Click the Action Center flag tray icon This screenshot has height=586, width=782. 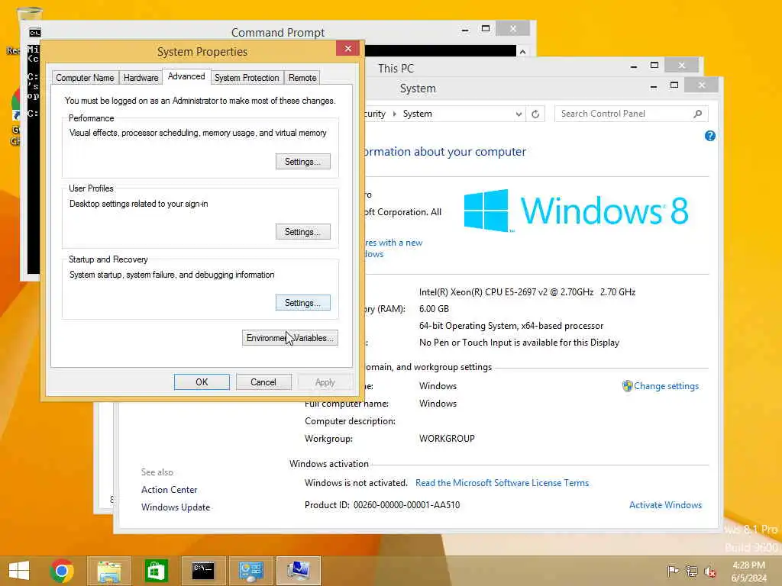tap(673, 571)
